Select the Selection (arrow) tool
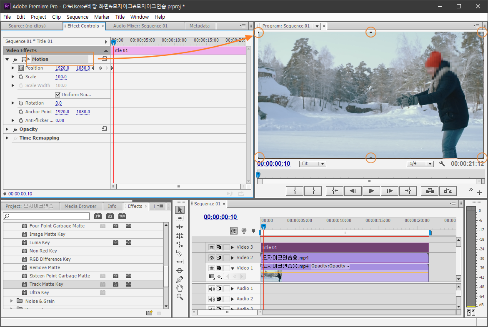This screenshot has width=488, height=327. tap(180, 210)
